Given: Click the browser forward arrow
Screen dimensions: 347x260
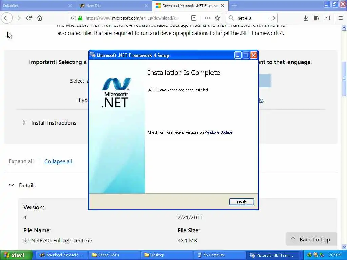Looking at the screenshot, I should tap(18, 18).
